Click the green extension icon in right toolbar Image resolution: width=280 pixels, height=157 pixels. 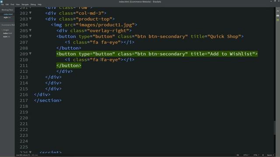coord(278,20)
